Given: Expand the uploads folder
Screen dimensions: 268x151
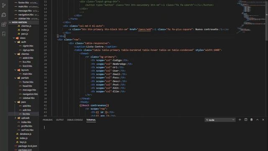Looking at the screenshot, I should click(x=15, y=118).
